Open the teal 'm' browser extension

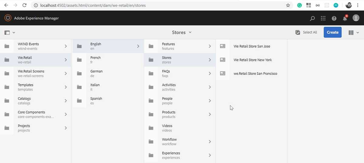[x=336, y=5]
